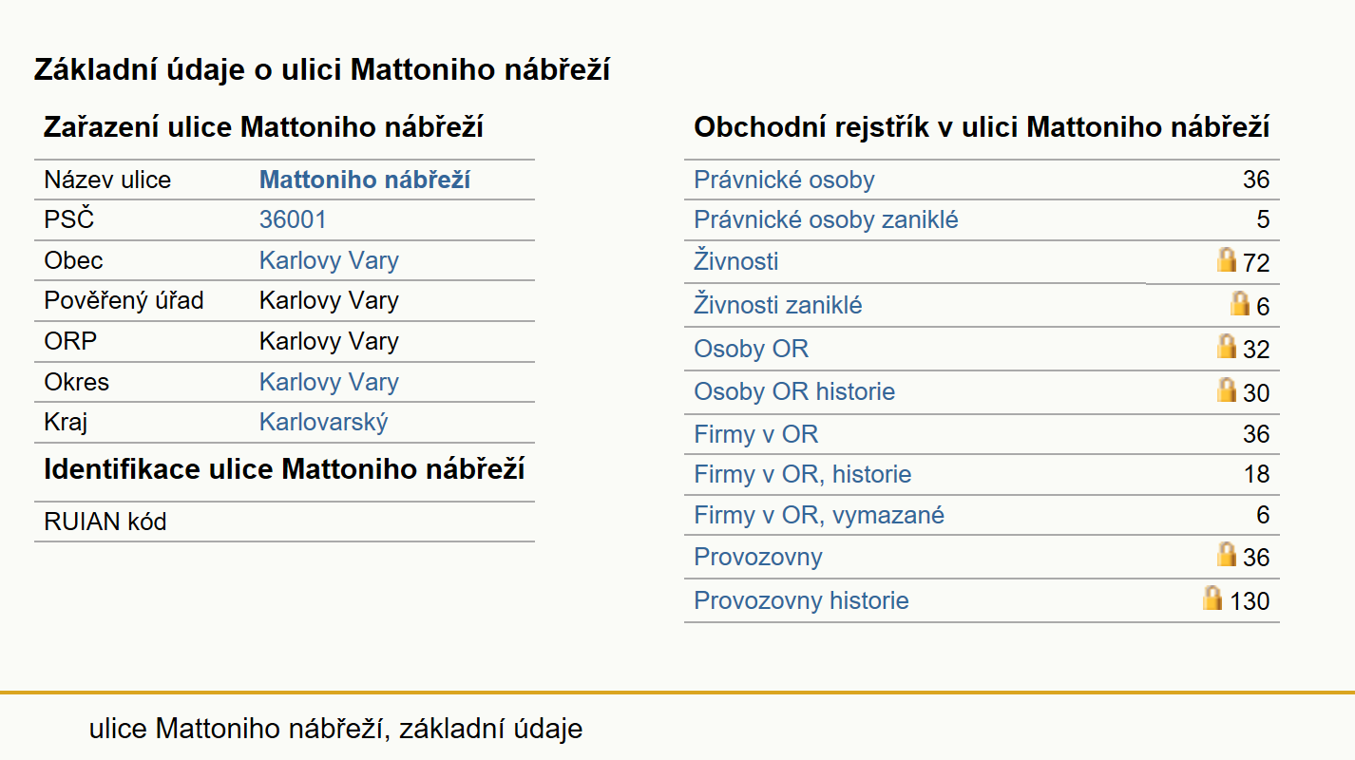Click the lock icon beside Provozovny historie 130
1355x760 pixels.
pyautogui.click(x=1212, y=598)
